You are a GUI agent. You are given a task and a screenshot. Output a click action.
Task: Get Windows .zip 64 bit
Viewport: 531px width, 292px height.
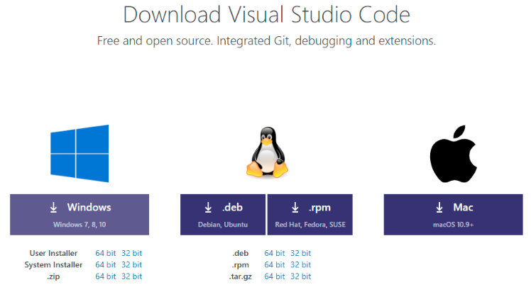pyautogui.click(x=106, y=276)
